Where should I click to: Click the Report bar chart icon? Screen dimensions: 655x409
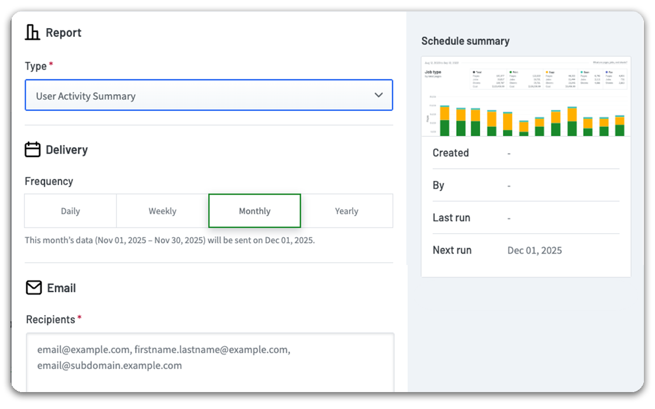click(33, 33)
